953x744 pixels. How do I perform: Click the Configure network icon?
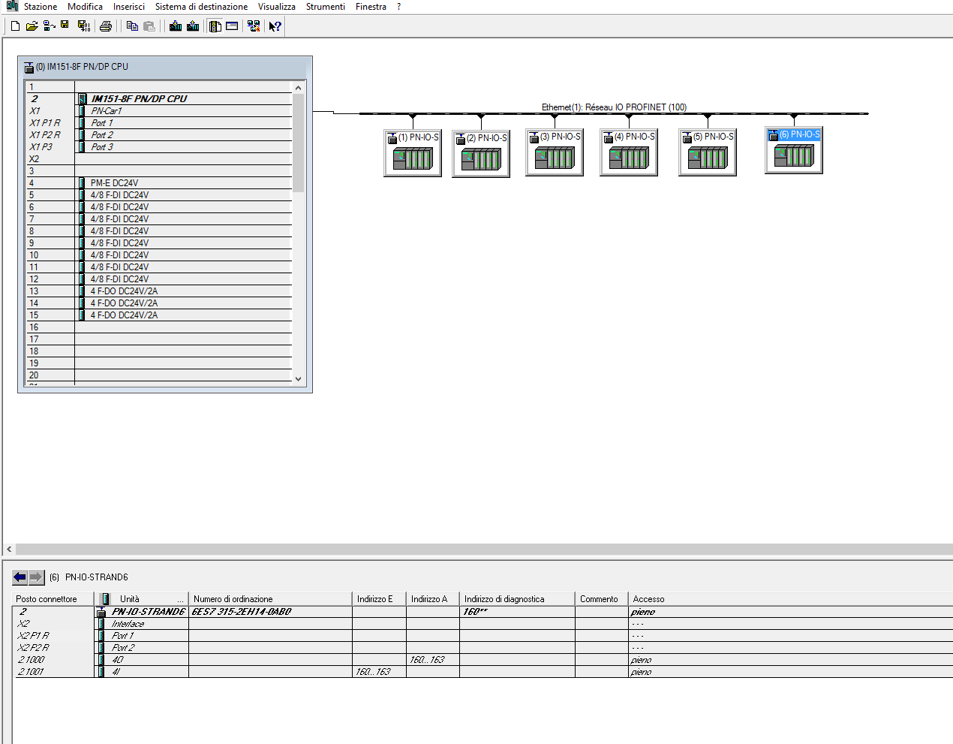click(254, 26)
